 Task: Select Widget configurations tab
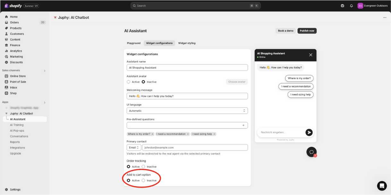159,43
